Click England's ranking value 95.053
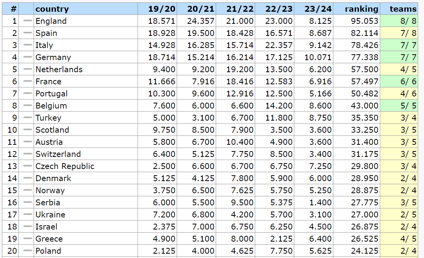The image size is (424, 258). point(365,21)
